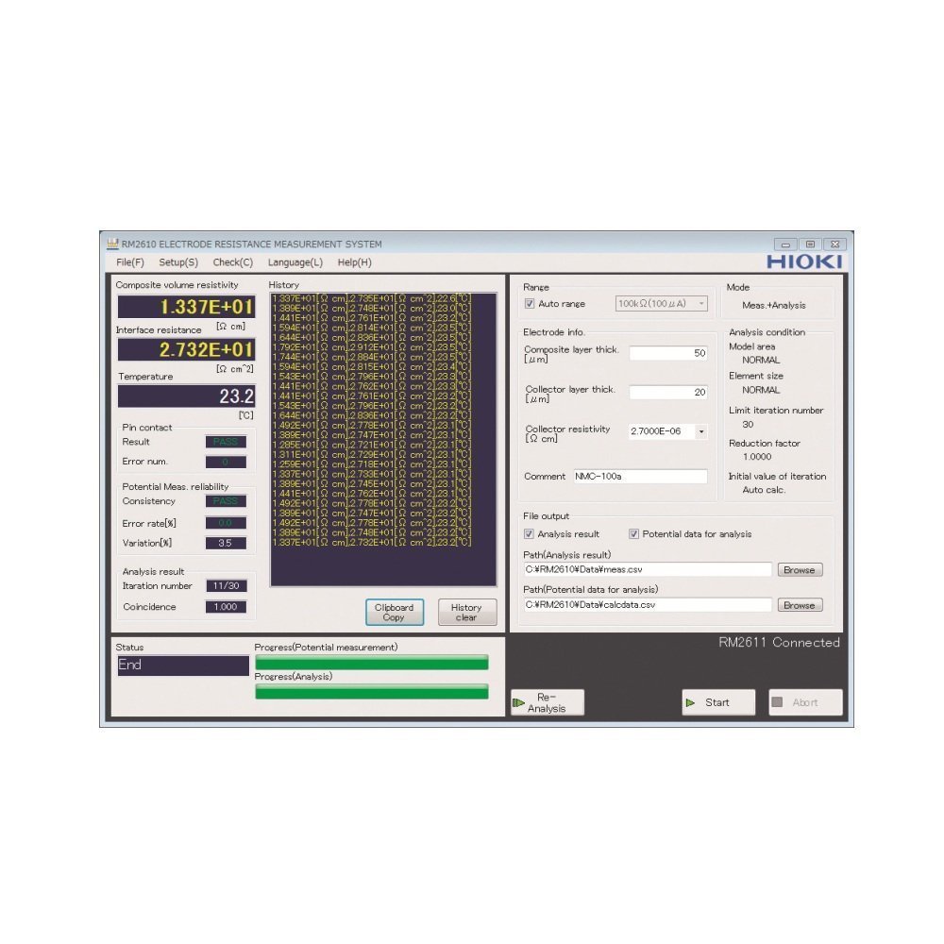Screen dimensions: 944x944
Task: Uncheck Analysis result file output
Action: point(530,534)
